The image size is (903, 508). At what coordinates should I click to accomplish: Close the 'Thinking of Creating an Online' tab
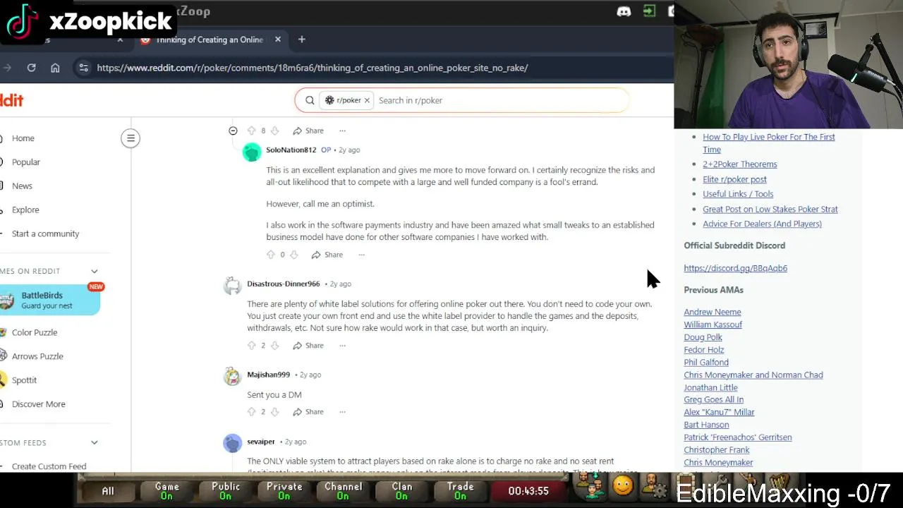tap(278, 40)
